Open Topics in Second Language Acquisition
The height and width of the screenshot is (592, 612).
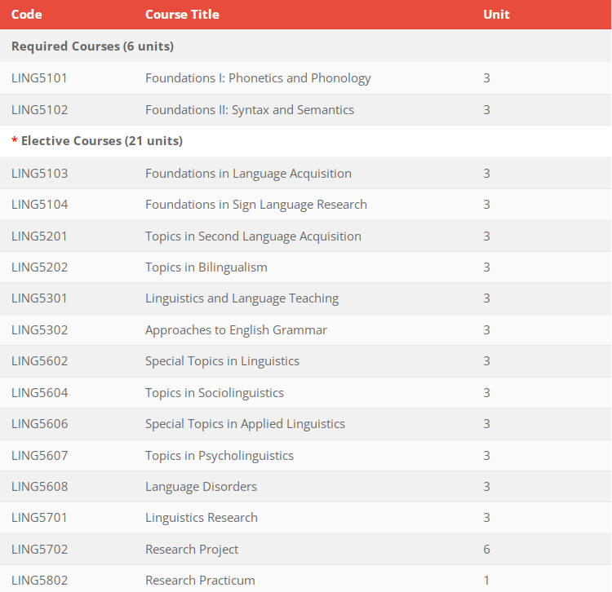[x=253, y=236]
